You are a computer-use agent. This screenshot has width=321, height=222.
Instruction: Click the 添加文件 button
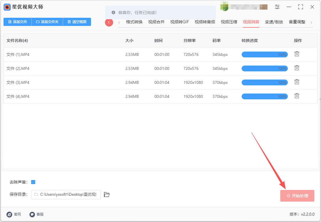click(18, 22)
